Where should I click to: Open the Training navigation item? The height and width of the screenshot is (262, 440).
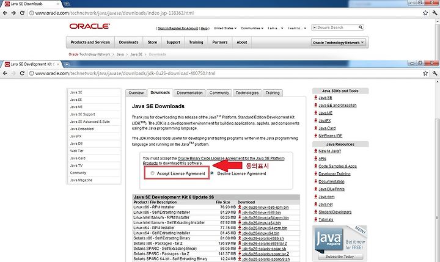coord(196,42)
